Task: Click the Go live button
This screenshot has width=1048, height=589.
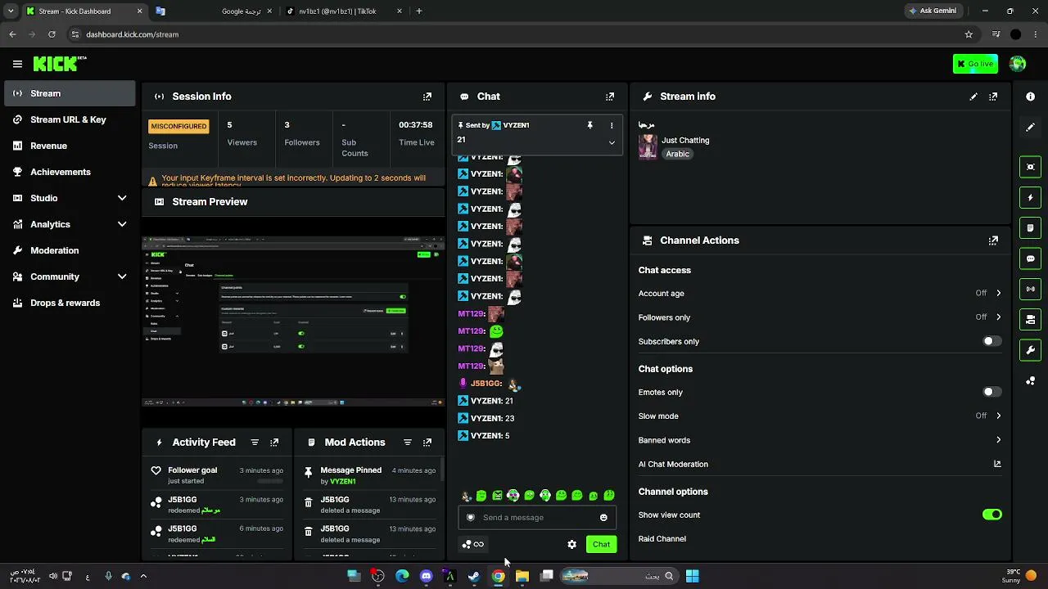Action: [x=975, y=64]
